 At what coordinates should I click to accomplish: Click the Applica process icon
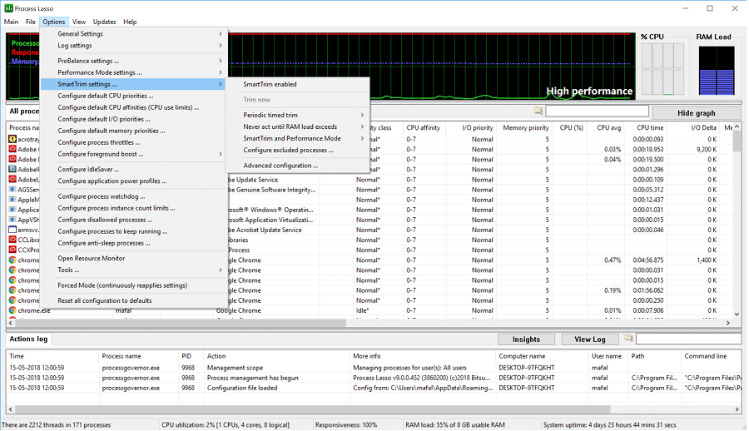tap(12, 210)
